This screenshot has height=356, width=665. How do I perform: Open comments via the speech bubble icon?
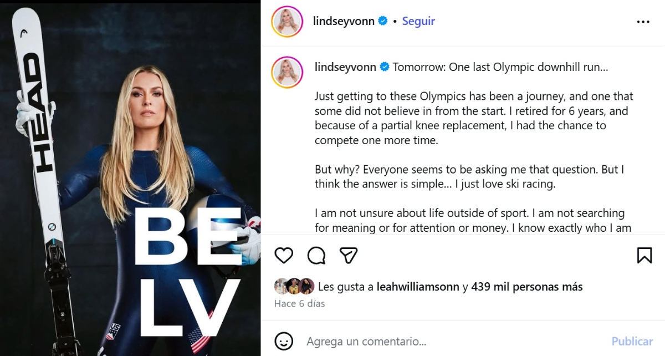pos(316,255)
